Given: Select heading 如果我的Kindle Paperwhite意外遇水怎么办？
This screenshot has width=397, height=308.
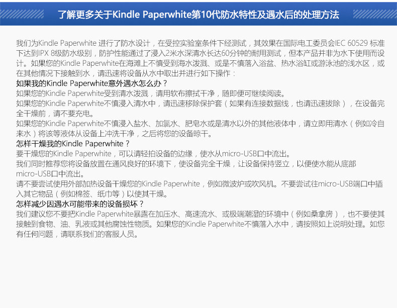Looking at the screenshot, I should pos(91,83).
